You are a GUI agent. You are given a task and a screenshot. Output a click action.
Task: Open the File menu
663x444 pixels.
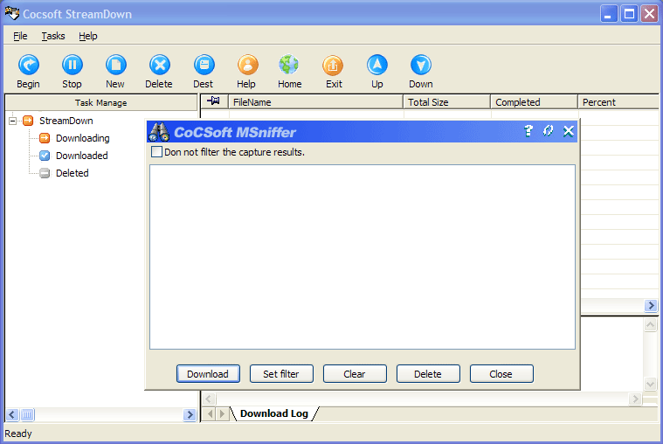(20, 36)
